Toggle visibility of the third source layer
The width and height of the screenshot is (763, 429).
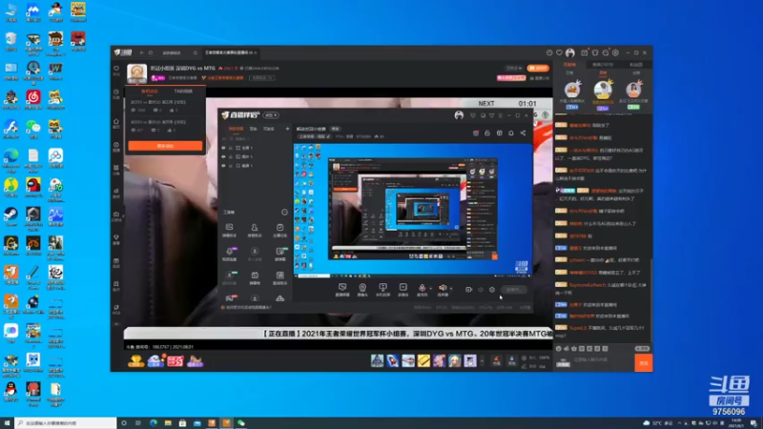(223, 166)
